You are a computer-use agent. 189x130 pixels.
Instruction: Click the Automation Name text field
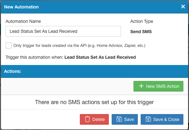tap(63, 31)
